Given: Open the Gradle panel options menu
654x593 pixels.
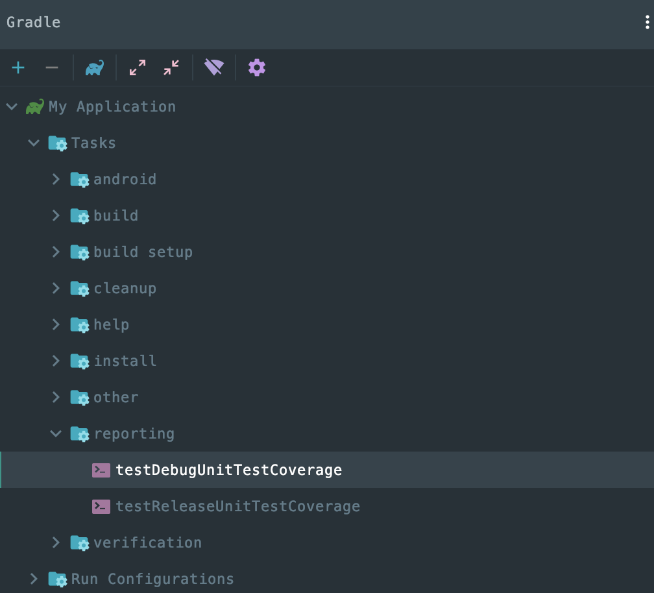Looking at the screenshot, I should pyautogui.click(x=647, y=23).
